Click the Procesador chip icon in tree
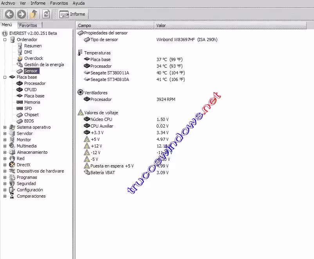This screenshot has height=259, width=314. pyautogui.click(x=20, y=83)
